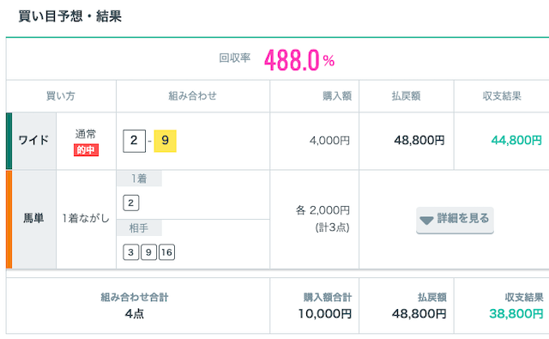Click the red 的中 hit badge
This screenshot has height=339, width=549.
tap(86, 150)
